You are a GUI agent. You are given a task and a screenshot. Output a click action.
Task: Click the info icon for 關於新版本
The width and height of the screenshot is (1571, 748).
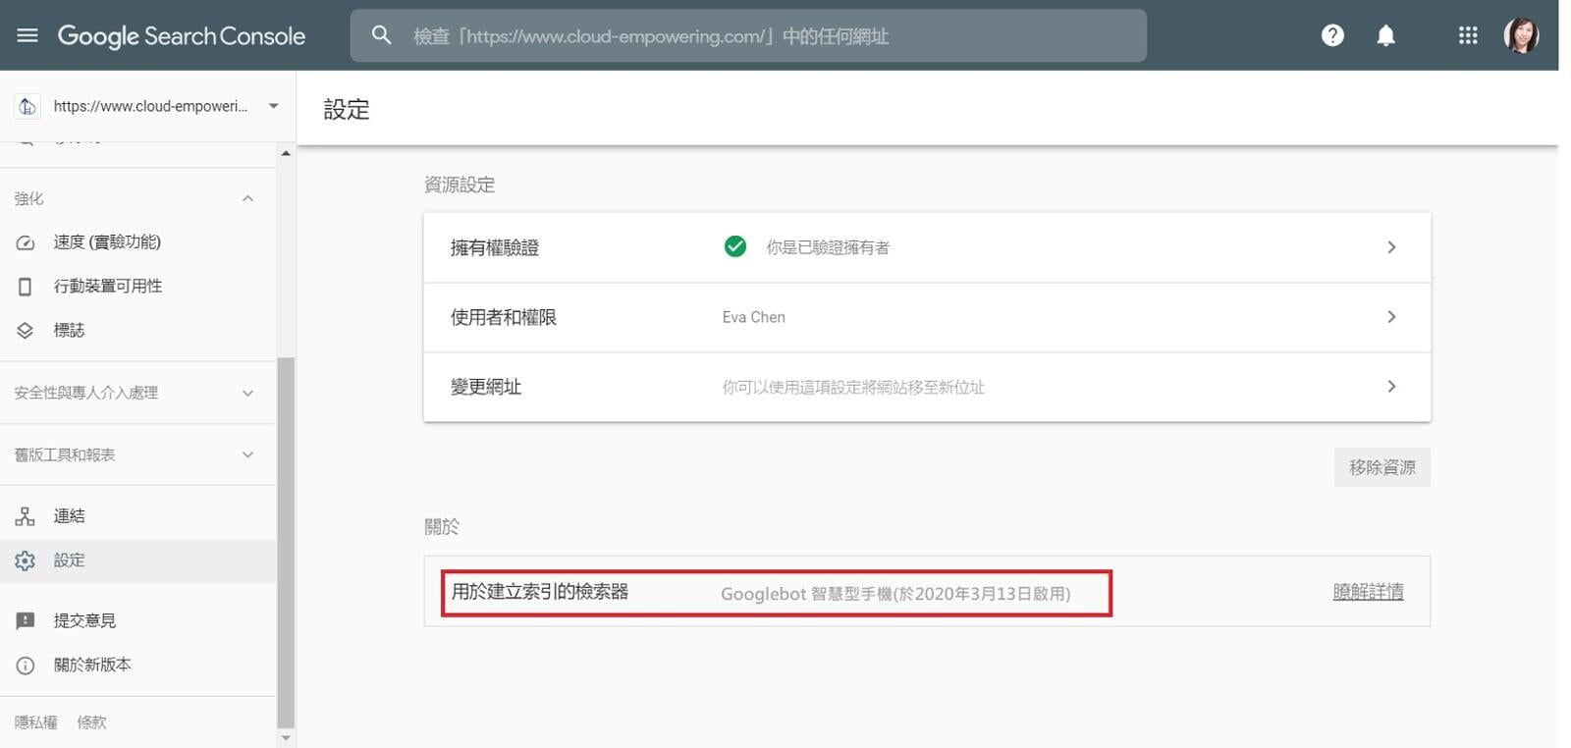(x=26, y=666)
